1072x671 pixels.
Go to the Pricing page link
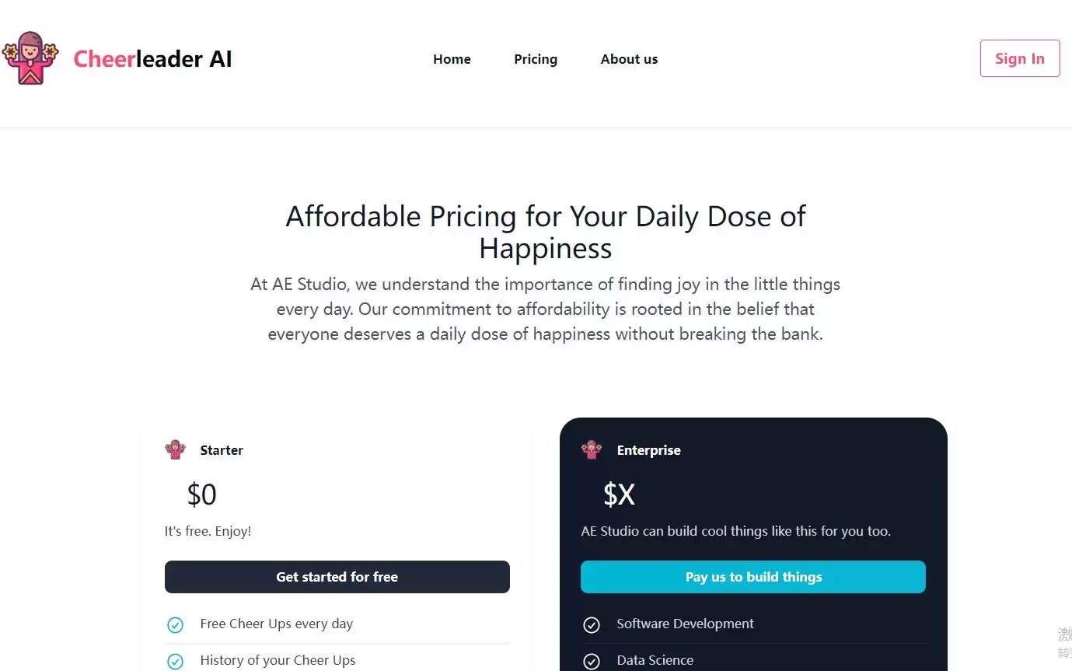536,59
